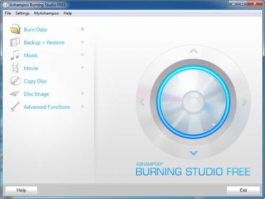The image size is (265, 199).
Task: Click the Exit button
Action: [243, 190]
